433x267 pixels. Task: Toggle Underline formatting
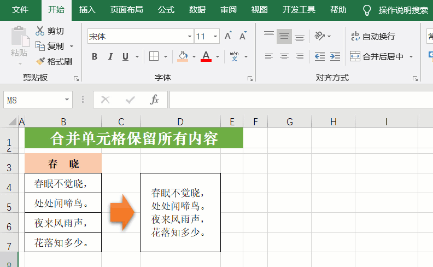pos(125,57)
